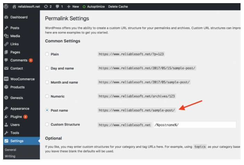Select the Custom Structure radio button
Viewport: 244px width, 165px height.
(47, 124)
